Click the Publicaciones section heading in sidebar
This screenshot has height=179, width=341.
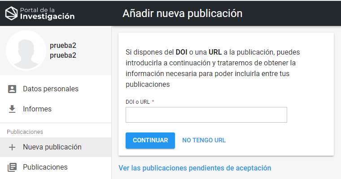[25, 132]
